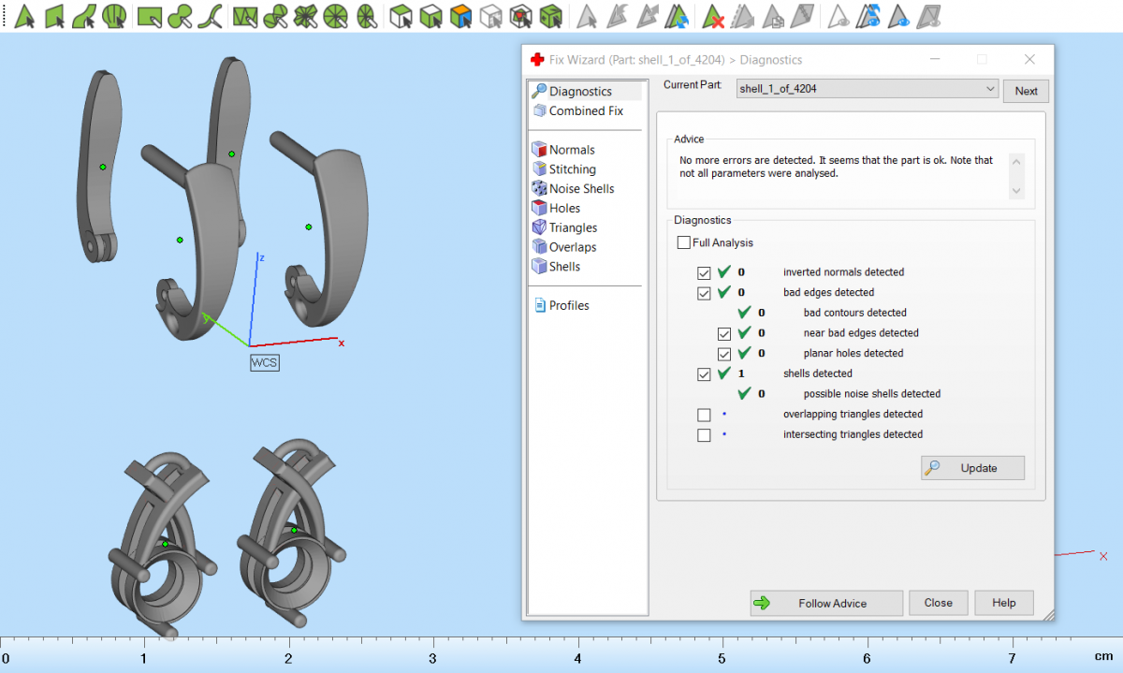Choose the orange-and-blue cube selection icon

click(459, 16)
